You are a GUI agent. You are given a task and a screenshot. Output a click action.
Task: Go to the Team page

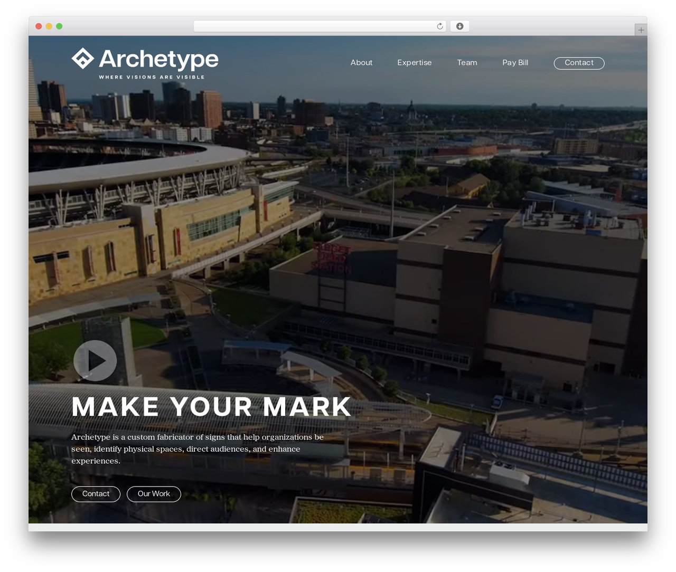tap(467, 62)
